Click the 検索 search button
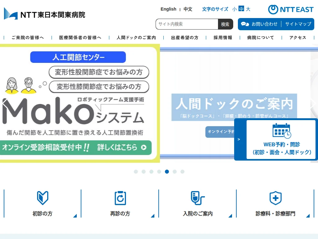Viewport: 318px width, 239px height. tap(225, 24)
